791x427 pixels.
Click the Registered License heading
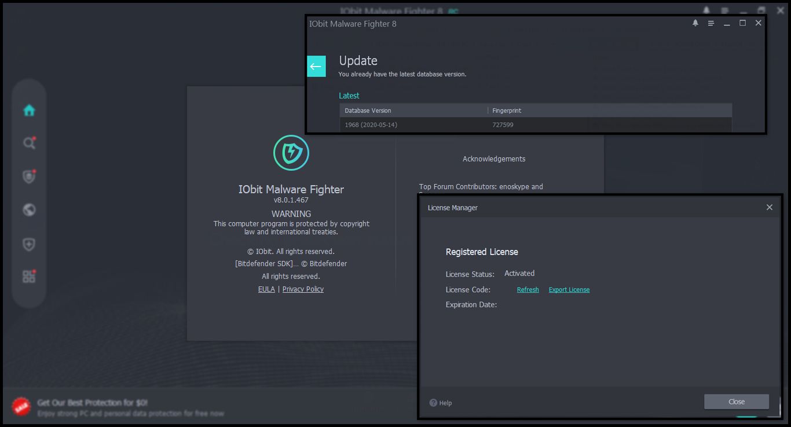(482, 252)
